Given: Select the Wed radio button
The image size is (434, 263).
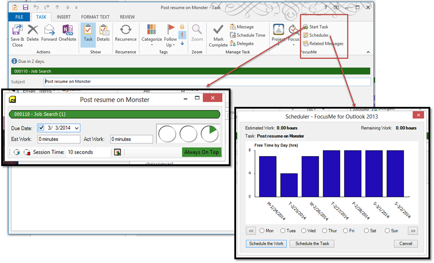Looking at the screenshot, I should click(x=304, y=231).
